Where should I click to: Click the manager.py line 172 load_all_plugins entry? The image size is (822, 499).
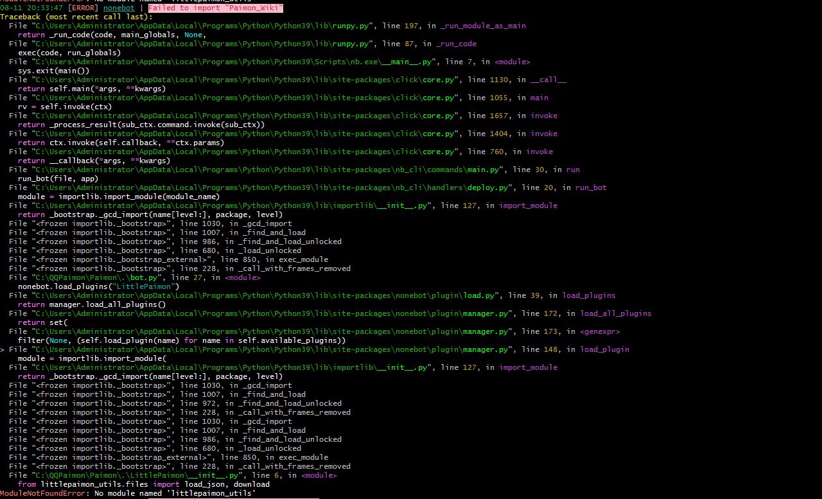[x=330, y=313]
